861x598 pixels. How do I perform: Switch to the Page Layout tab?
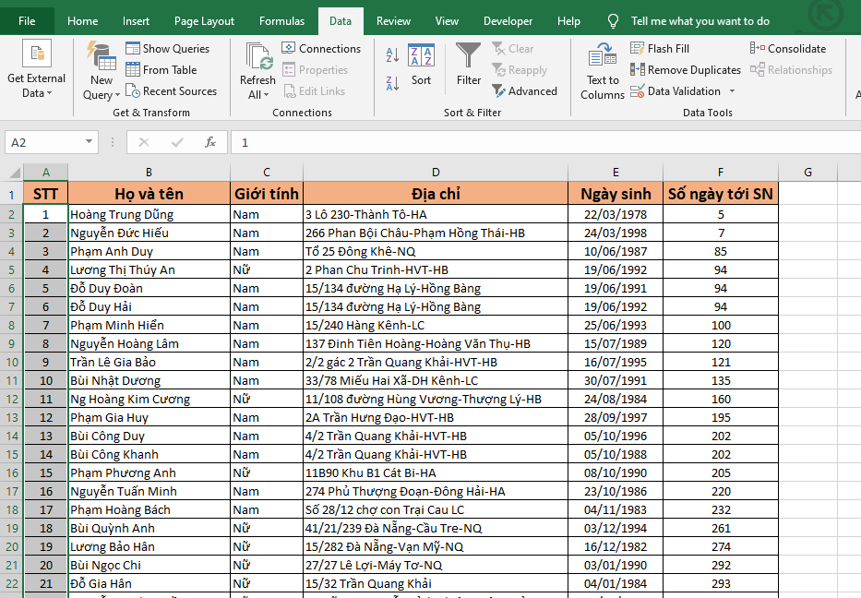click(204, 21)
